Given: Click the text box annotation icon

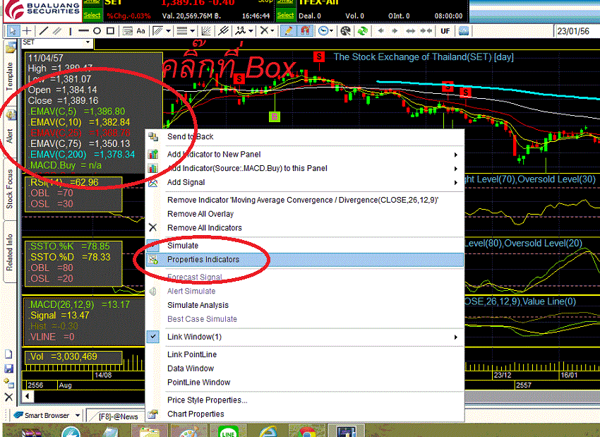Looking at the screenshot, I should [x=127, y=31].
